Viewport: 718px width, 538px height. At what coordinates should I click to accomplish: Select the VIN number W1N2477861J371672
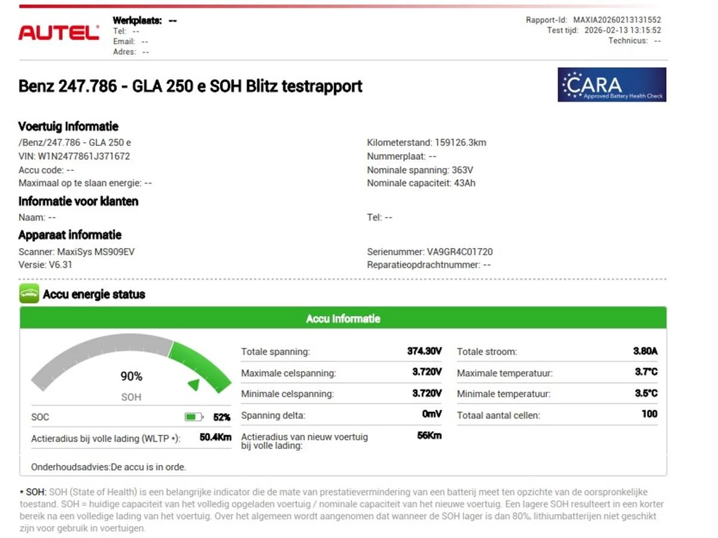(84, 156)
